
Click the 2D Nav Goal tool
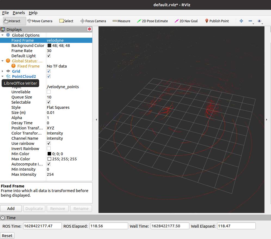(186, 21)
